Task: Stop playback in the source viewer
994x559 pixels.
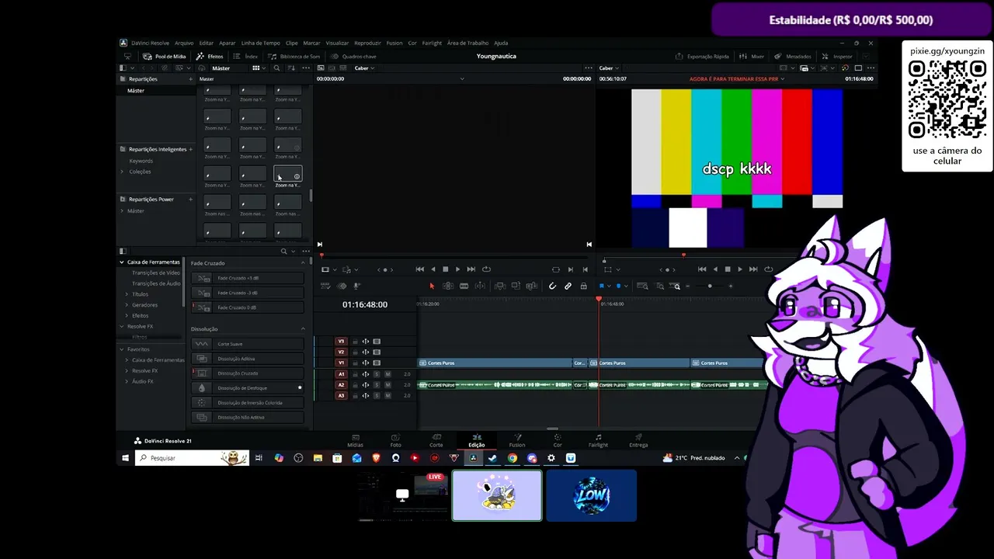Action: click(445, 269)
